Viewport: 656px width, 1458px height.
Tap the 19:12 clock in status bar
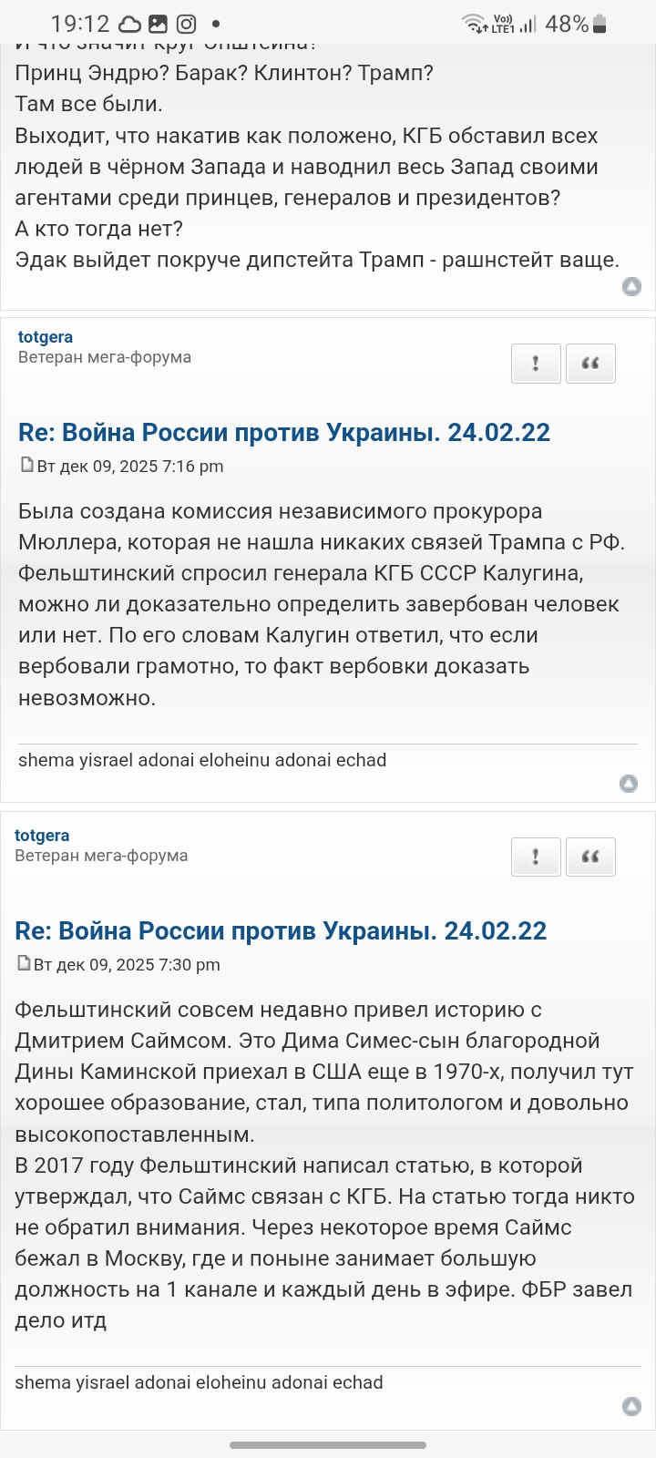pyautogui.click(x=79, y=24)
